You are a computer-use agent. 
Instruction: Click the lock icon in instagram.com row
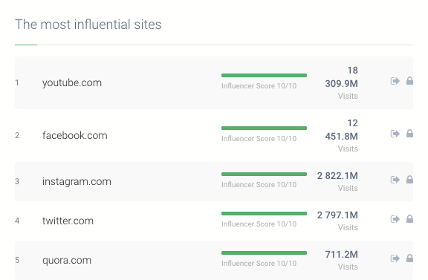409,180
